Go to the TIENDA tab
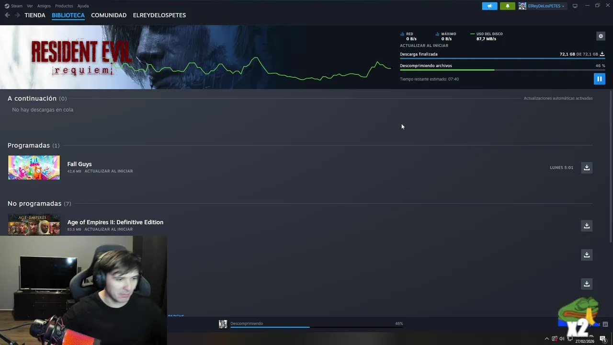613x345 pixels. click(35, 15)
